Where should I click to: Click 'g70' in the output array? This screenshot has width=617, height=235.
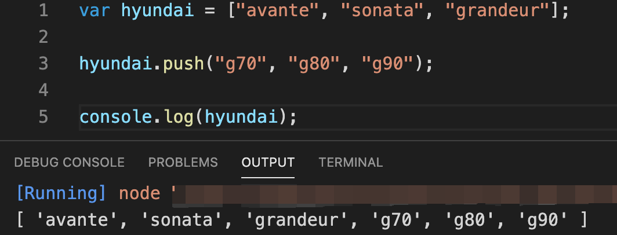tap(395, 220)
